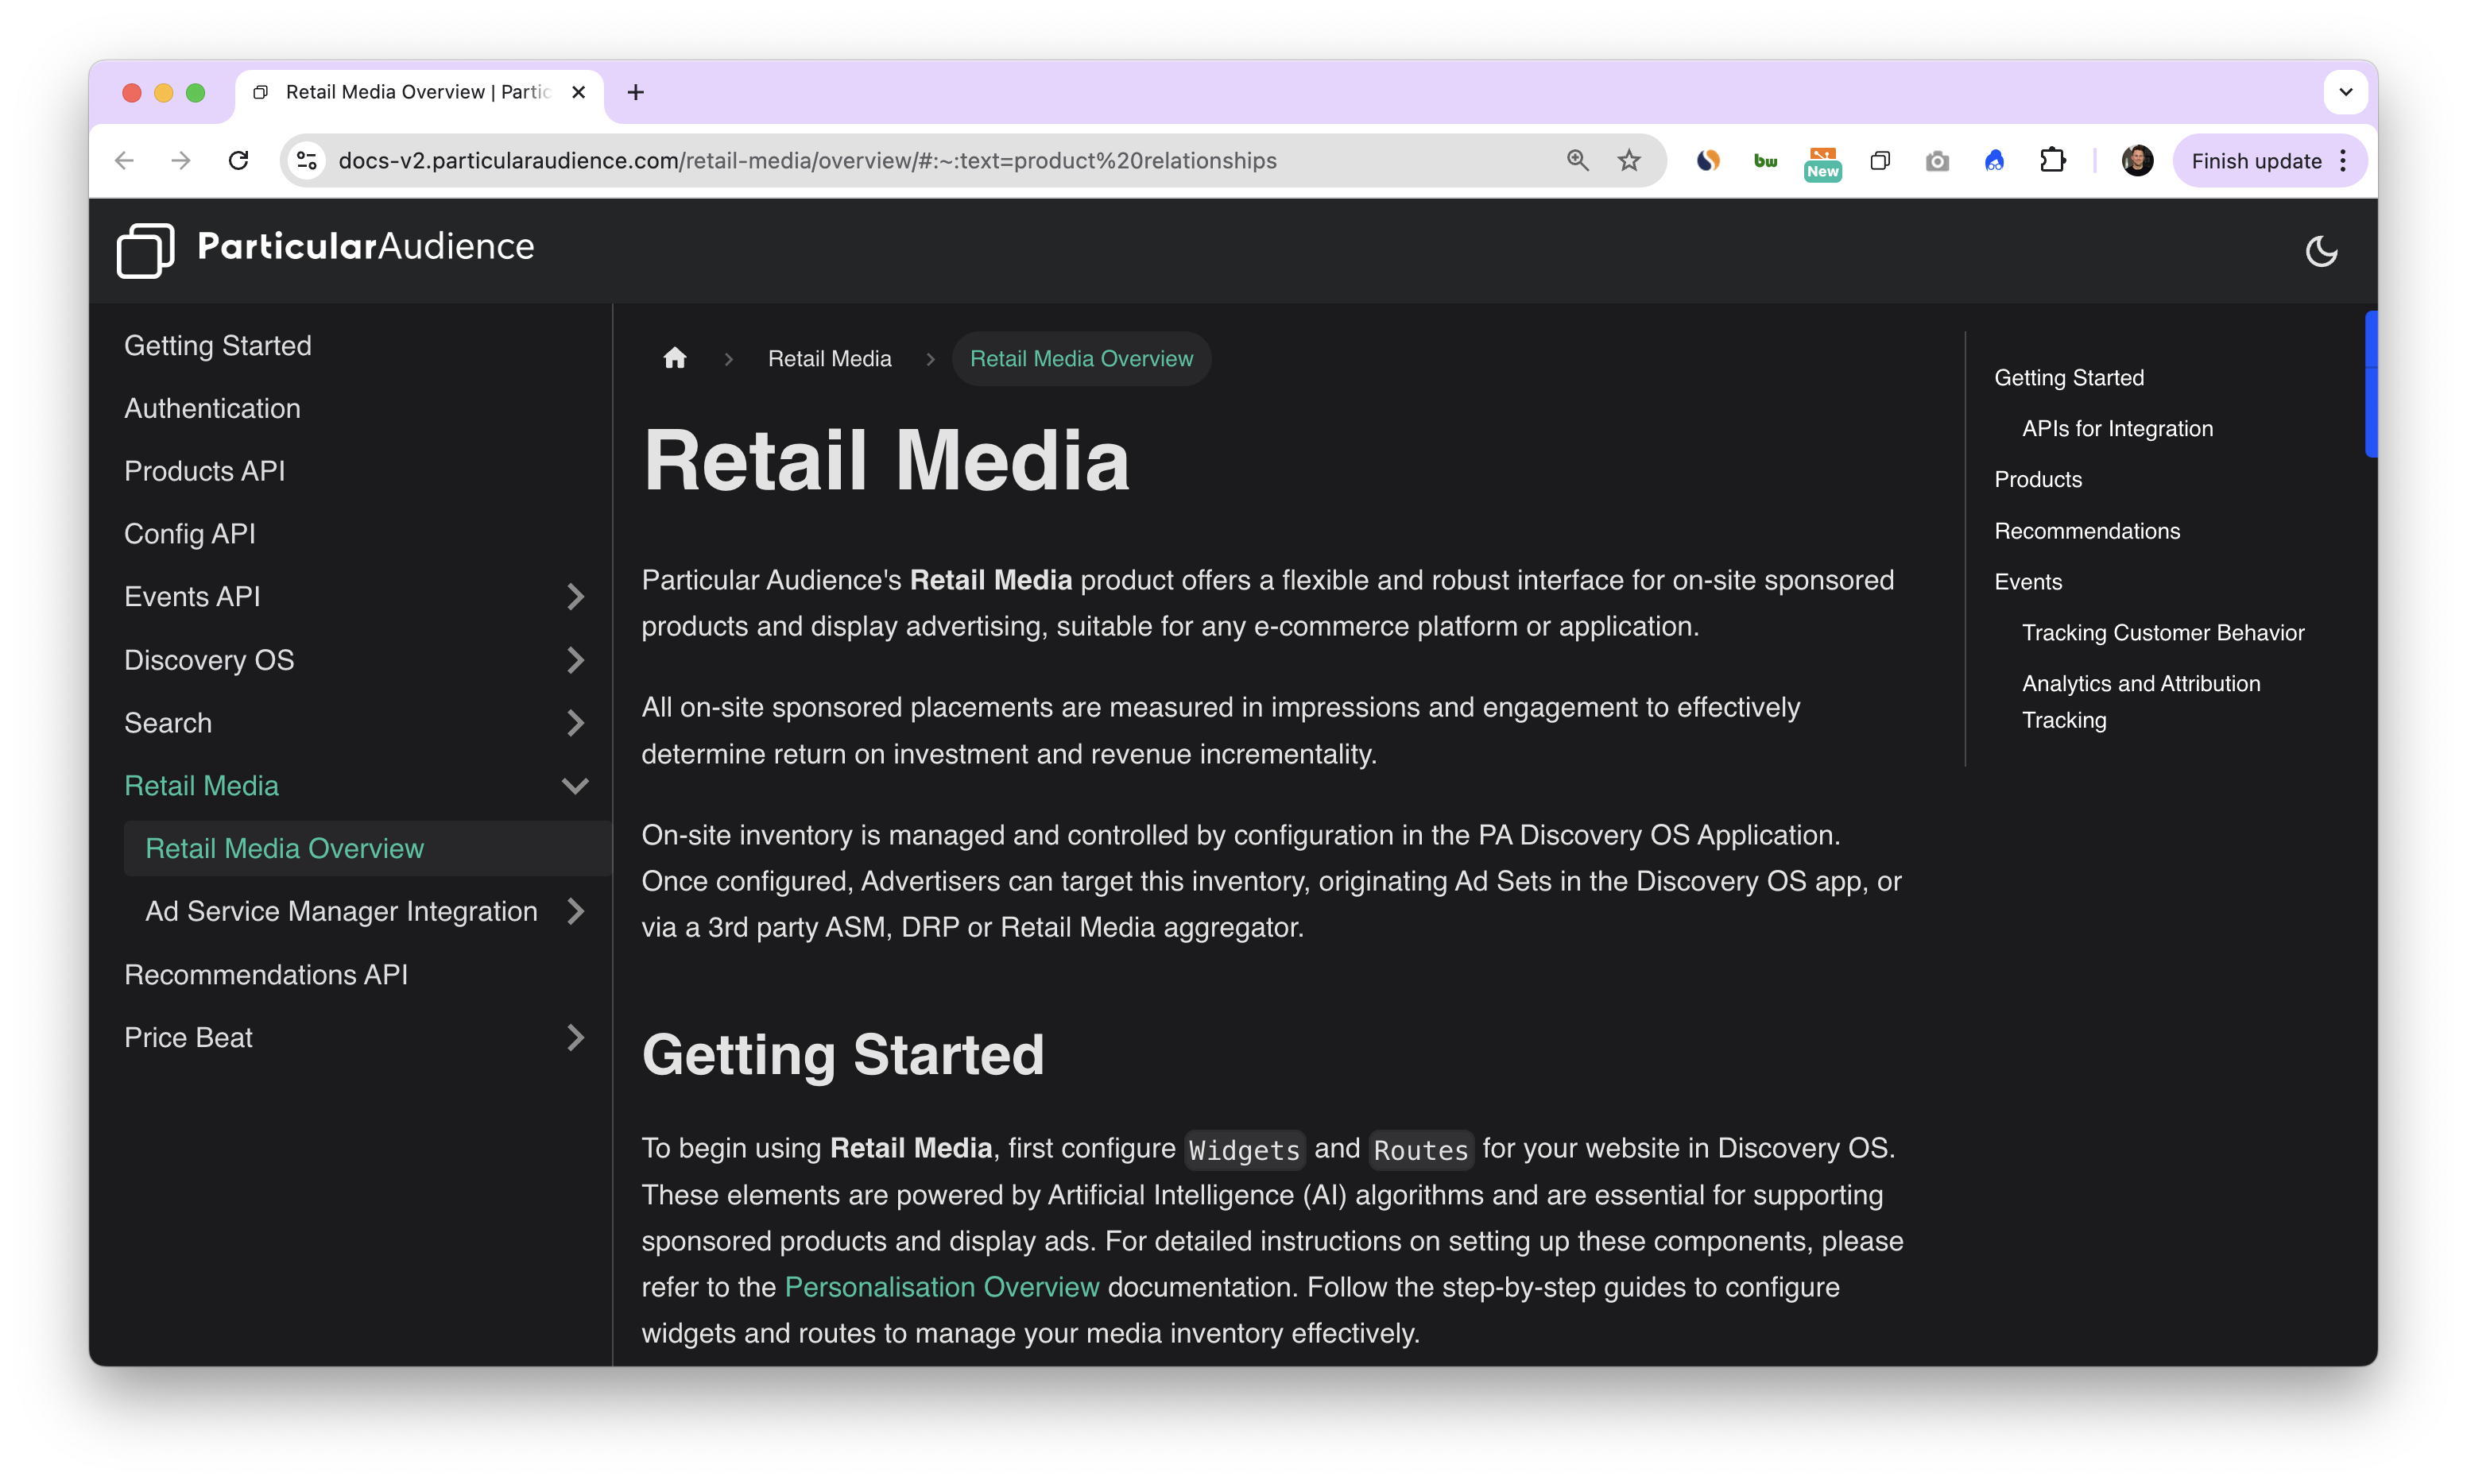Select Retail Media Overview in sidebar
This screenshot has height=1484, width=2467.
click(285, 848)
